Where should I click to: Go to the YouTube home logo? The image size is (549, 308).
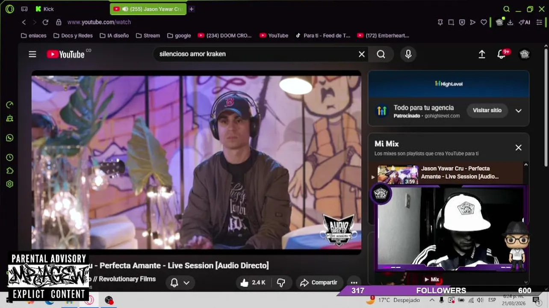(x=66, y=54)
